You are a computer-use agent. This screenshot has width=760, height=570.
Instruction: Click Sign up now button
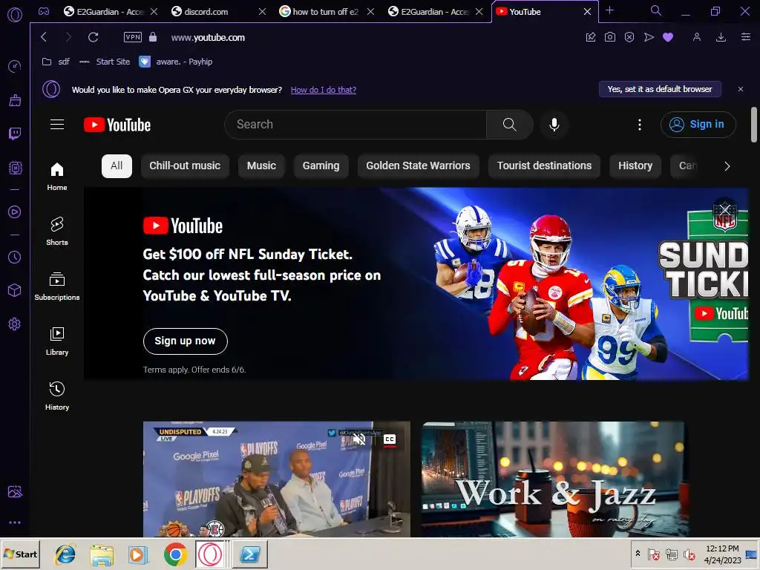(185, 341)
